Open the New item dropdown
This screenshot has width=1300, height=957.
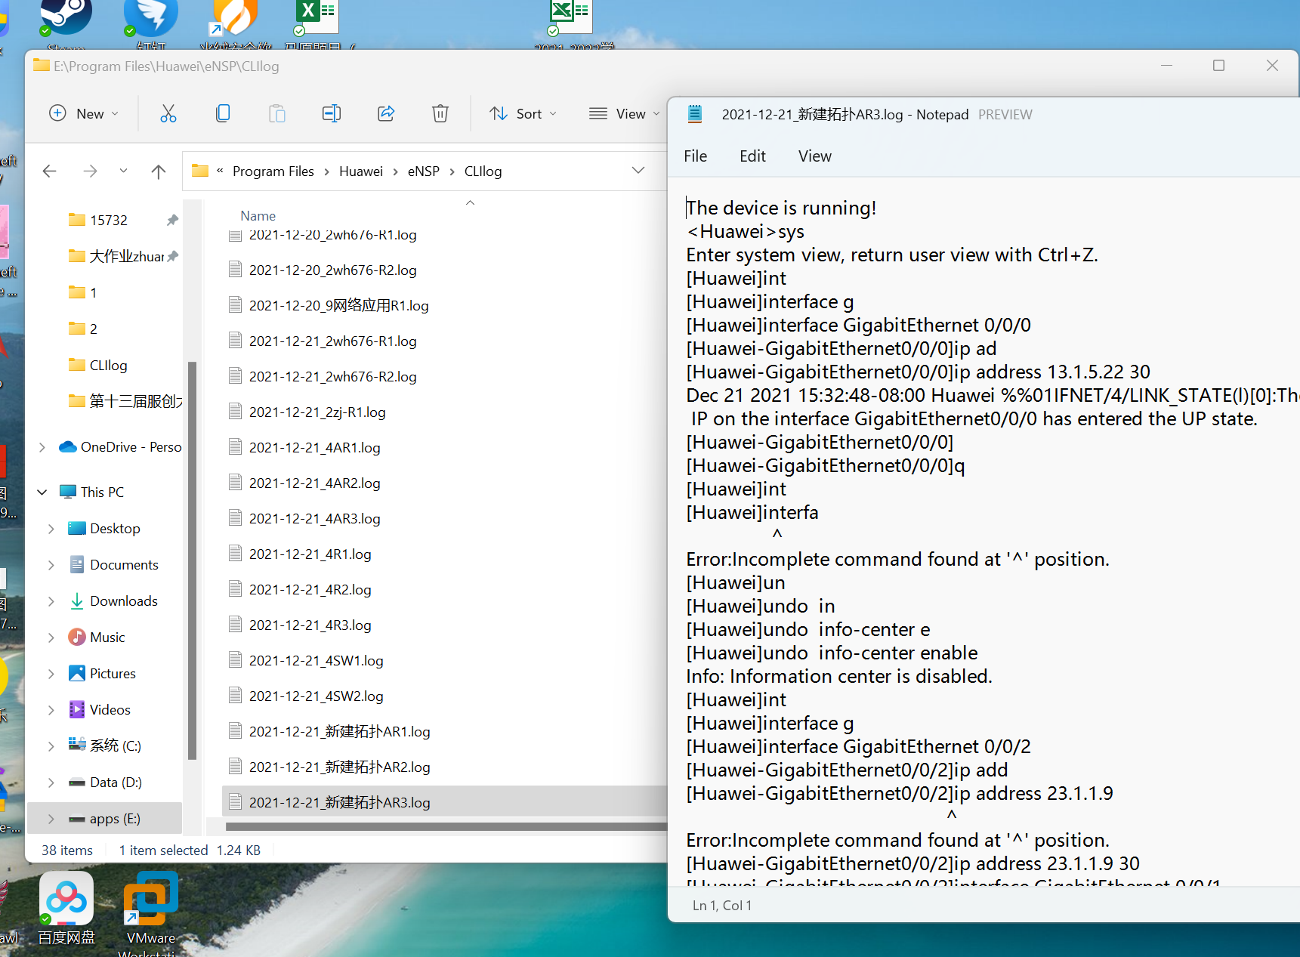[84, 113]
